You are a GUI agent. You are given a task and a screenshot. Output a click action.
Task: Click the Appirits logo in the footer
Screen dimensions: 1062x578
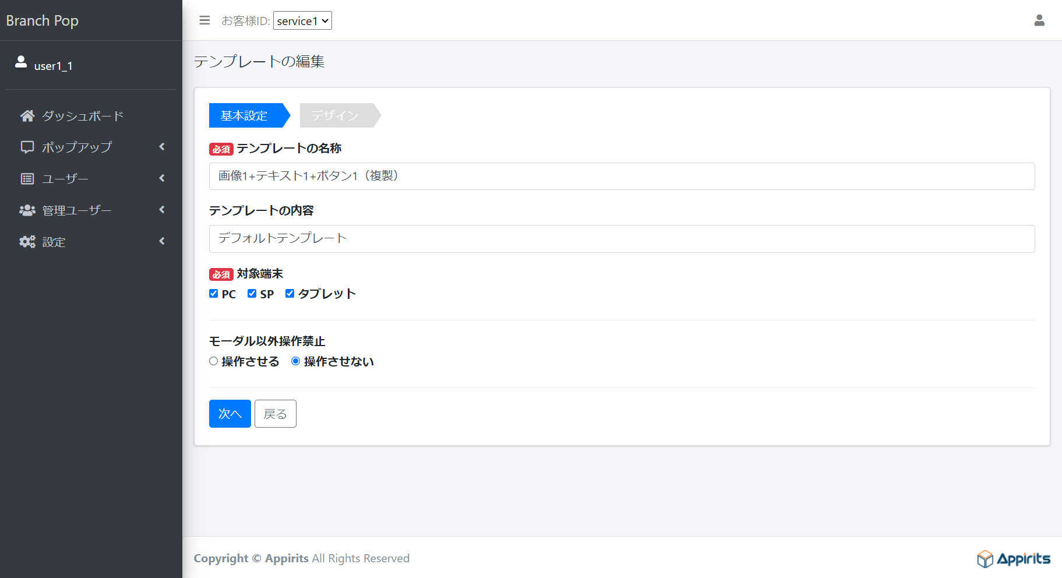1014,559
